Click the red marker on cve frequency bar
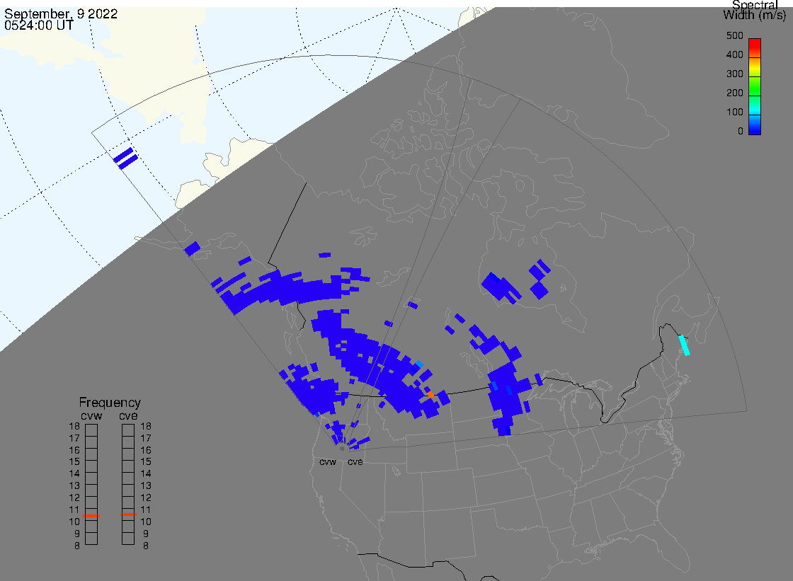 point(128,514)
